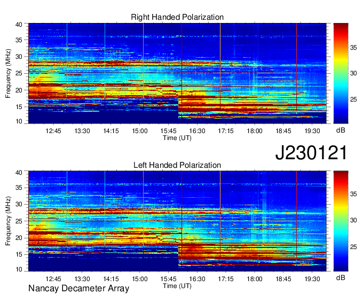Click the 15 MHz tick of Left Handed plot
Image resolution: width=363 pixels, height=295 pixels.
[19, 255]
